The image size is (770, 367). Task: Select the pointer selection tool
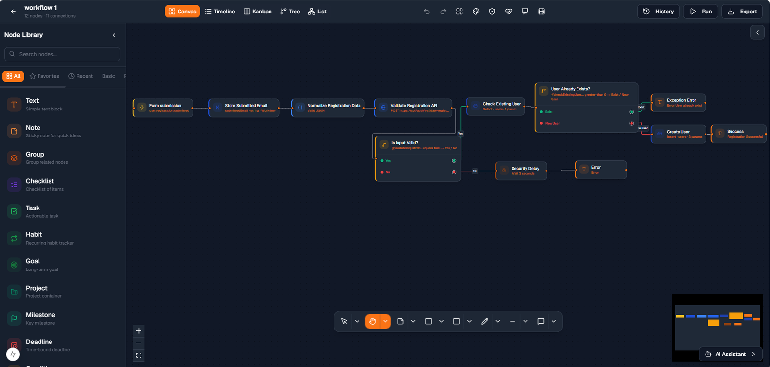pos(344,321)
